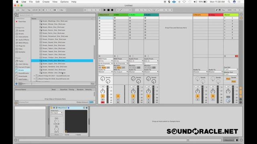This screenshot has width=257, height=144.
Task: Disarm track 1 red record arm button
Action: click(x=103, y=102)
